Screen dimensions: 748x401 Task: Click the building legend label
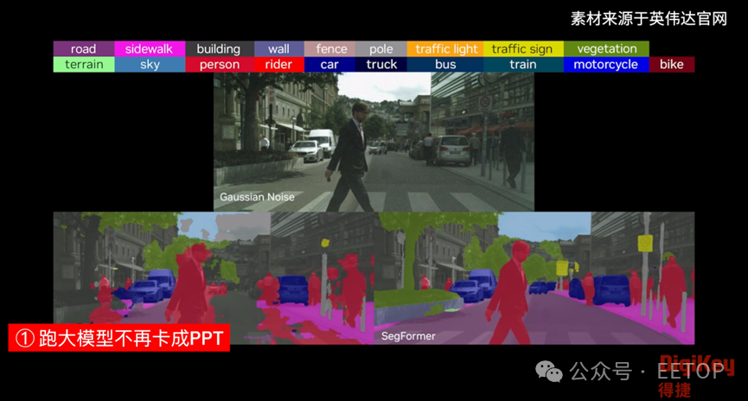coord(220,48)
